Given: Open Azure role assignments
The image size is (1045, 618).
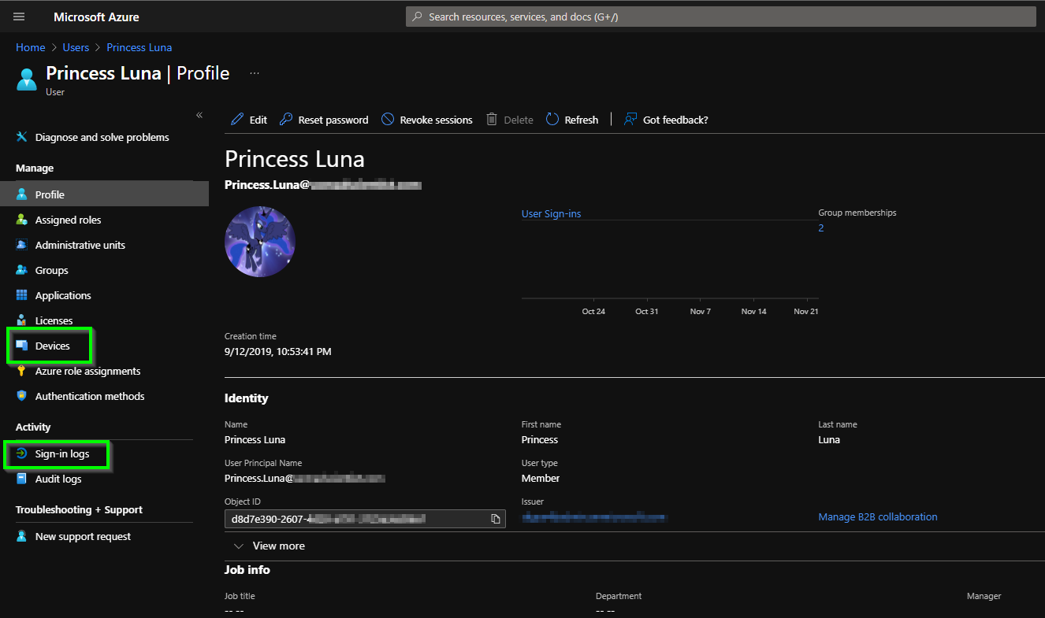Looking at the screenshot, I should [x=88, y=371].
